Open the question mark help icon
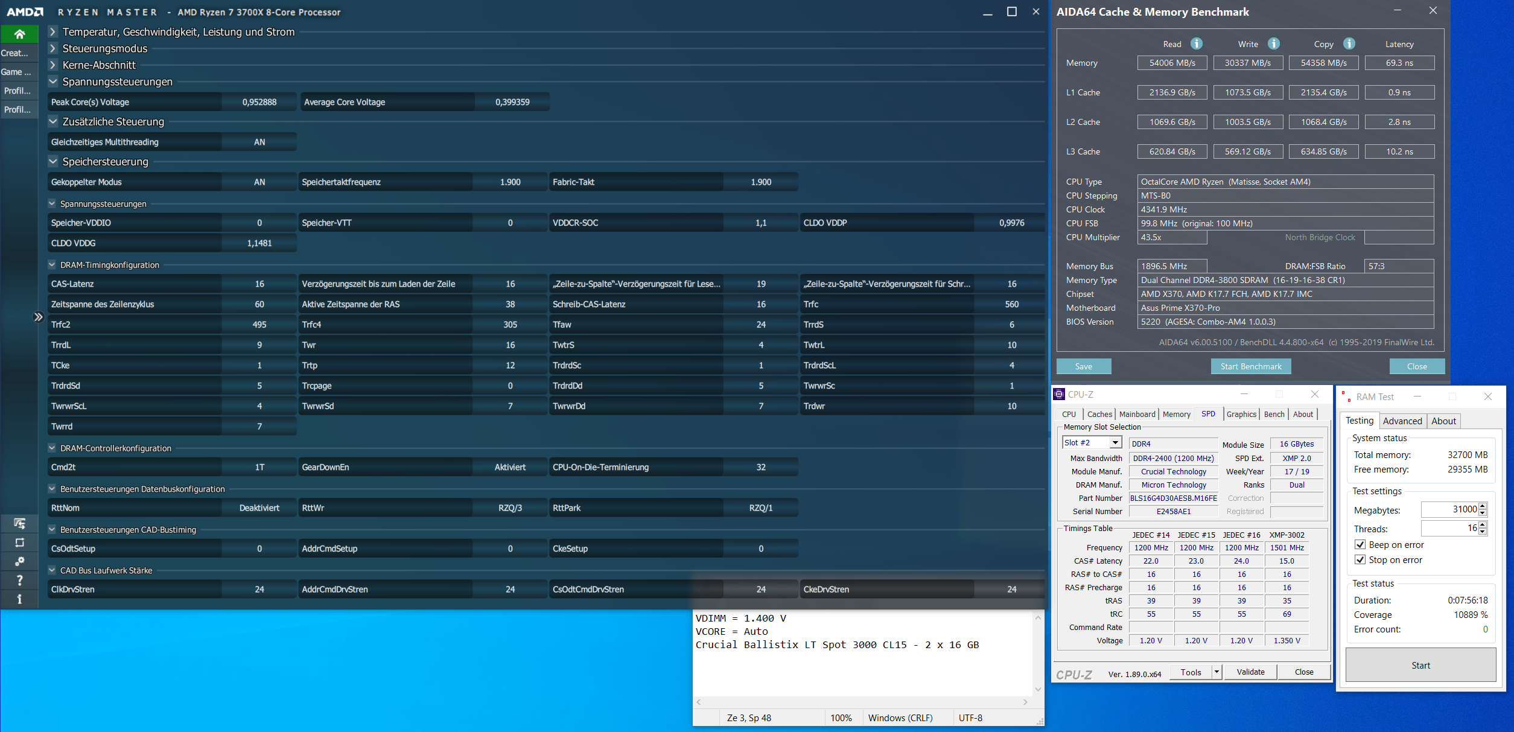1514x732 pixels. tap(19, 580)
